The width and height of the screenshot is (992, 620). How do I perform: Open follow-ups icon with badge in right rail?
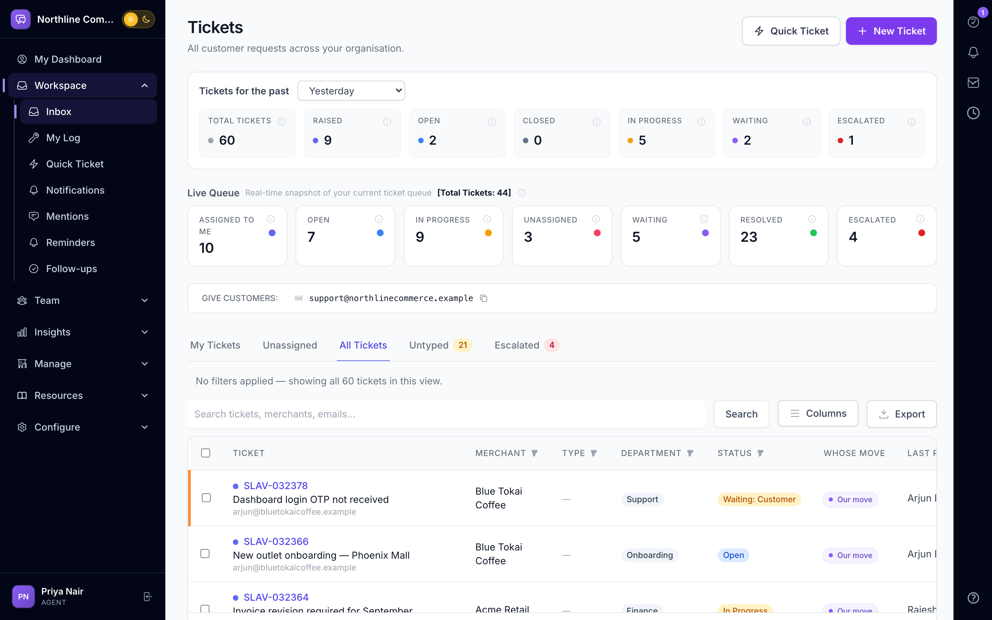(x=973, y=22)
